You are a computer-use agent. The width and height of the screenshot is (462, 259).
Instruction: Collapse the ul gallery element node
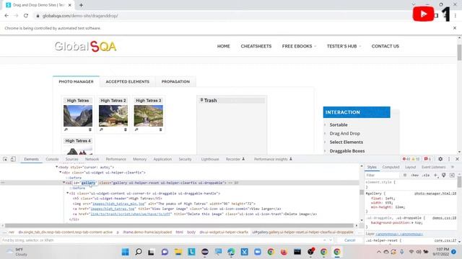point(64,183)
